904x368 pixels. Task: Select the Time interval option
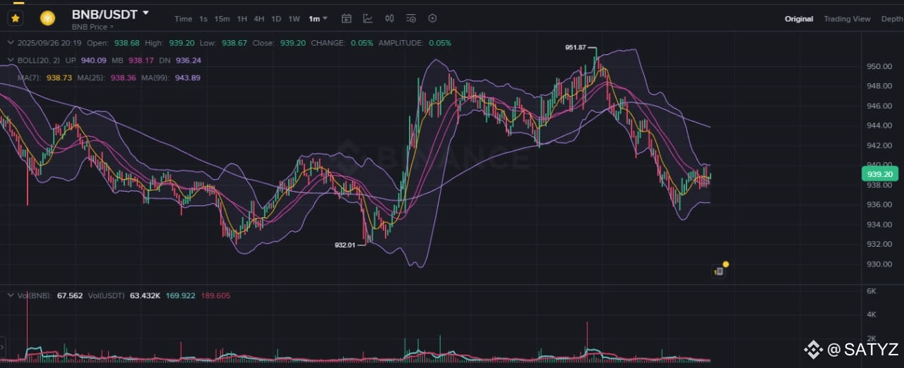pos(183,19)
